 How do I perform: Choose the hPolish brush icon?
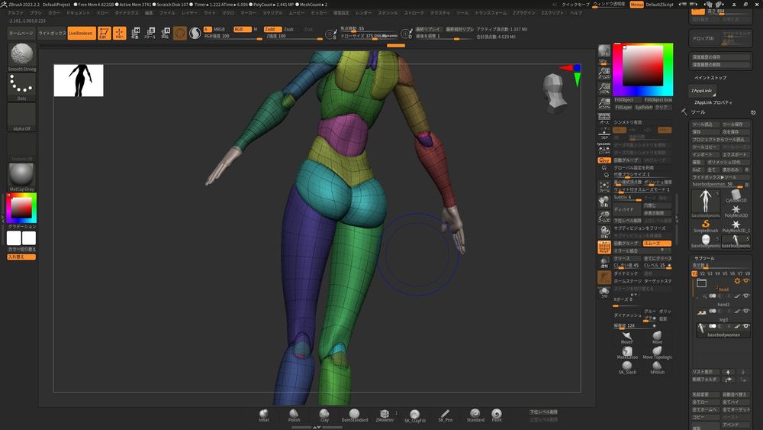[x=657, y=367]
